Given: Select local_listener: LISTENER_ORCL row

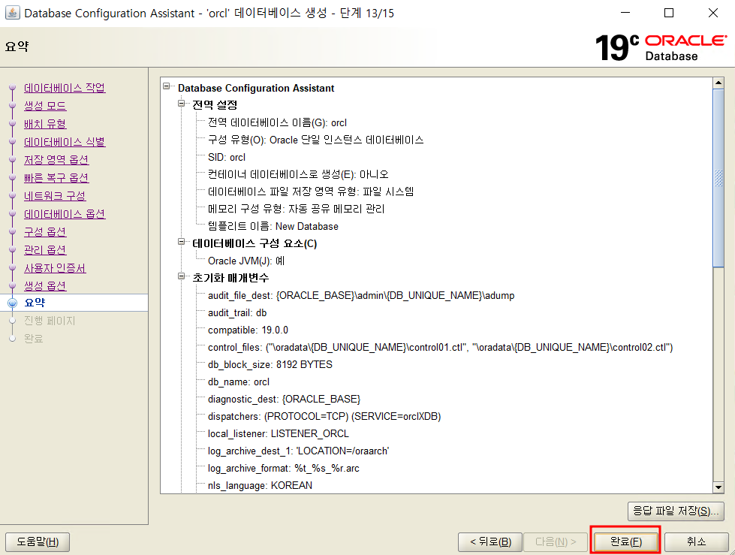Looking at the screenshot, I should (279, 434).
